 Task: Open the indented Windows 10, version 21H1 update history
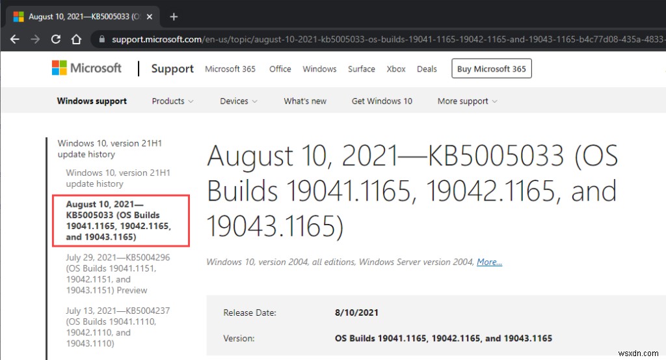tap(118, 178)
